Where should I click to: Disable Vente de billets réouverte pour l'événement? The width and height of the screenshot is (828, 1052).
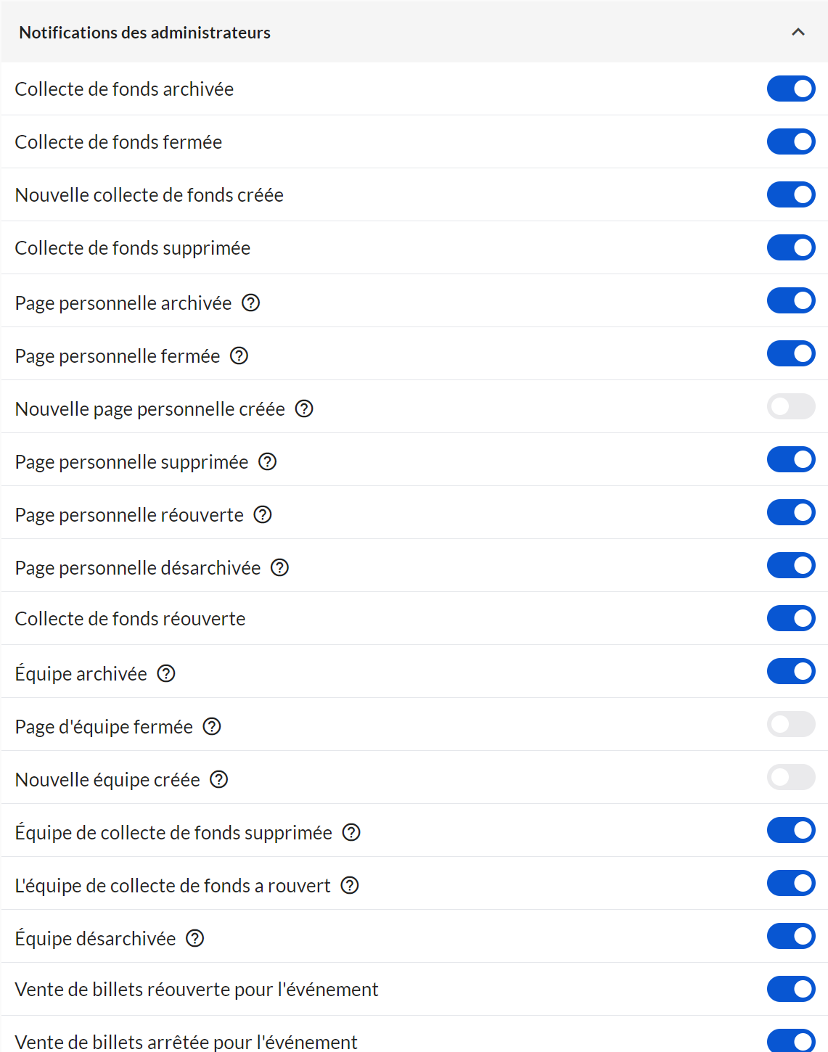pos(791,989)
